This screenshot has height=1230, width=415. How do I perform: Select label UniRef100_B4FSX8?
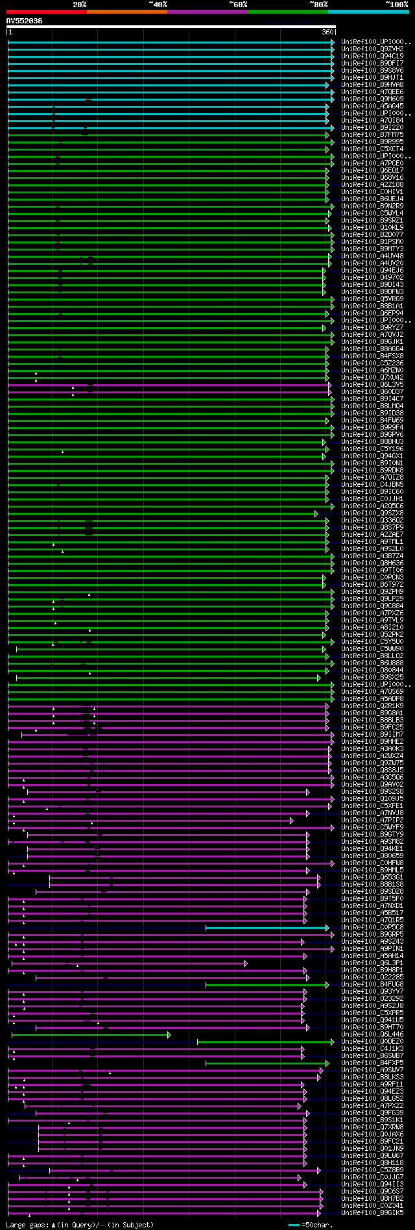pos(372,356)
